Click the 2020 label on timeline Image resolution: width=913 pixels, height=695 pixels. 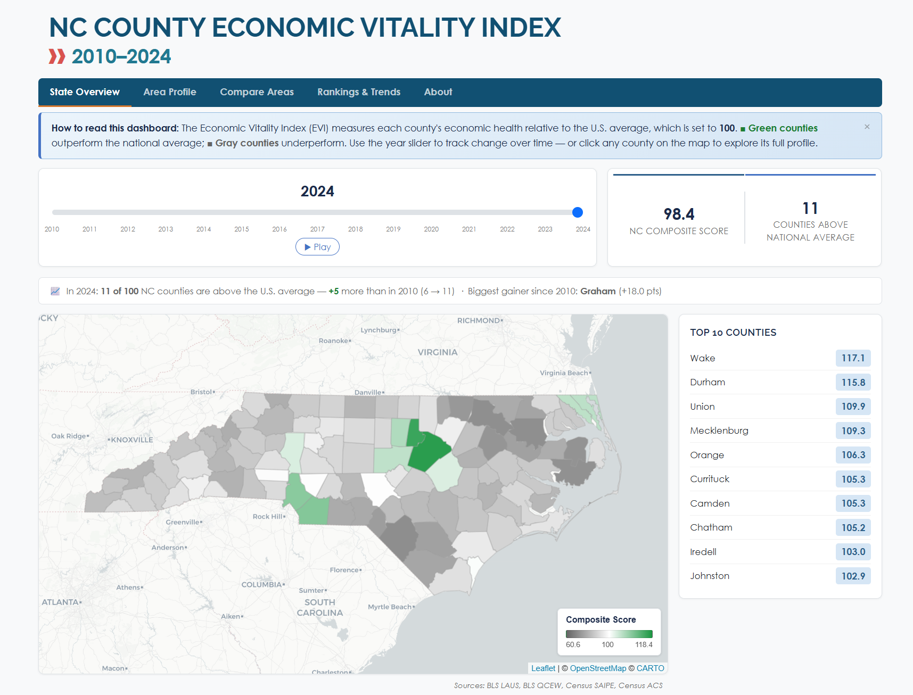point(431,229)
